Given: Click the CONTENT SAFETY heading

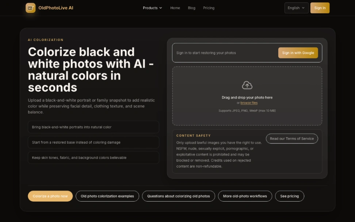Looking at the screenshot, I should (194, 135).
